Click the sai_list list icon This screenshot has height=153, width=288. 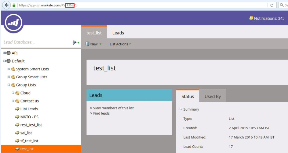(17, 133)
